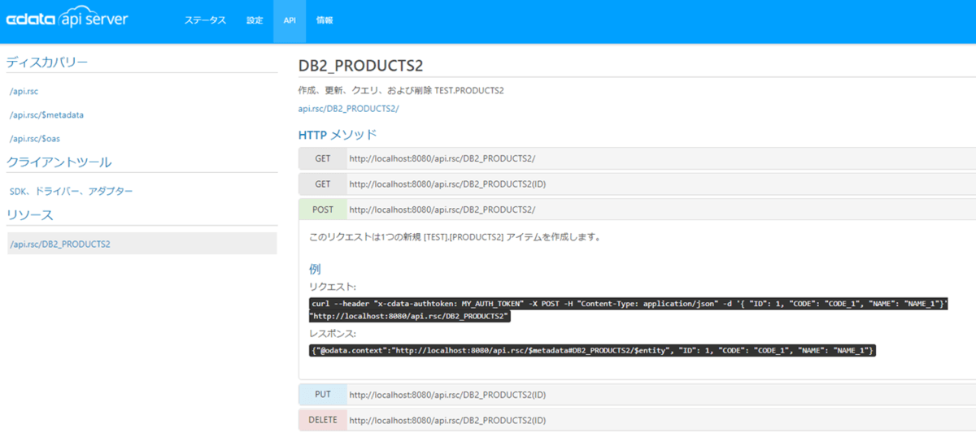
Task: Click the curl request example code
Action: 630,309
